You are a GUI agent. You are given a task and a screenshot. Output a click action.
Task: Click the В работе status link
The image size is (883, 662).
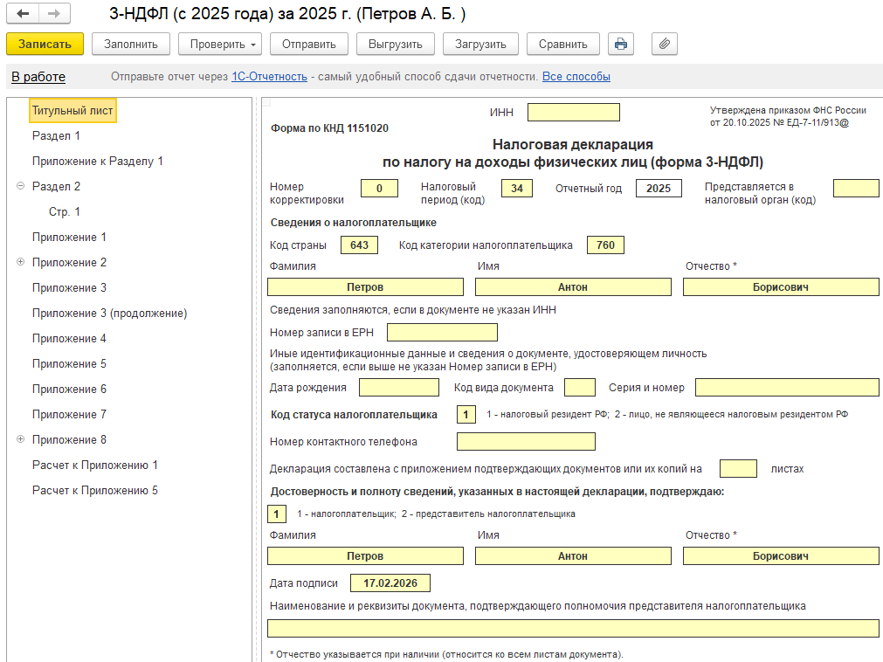tap(38, 77)
